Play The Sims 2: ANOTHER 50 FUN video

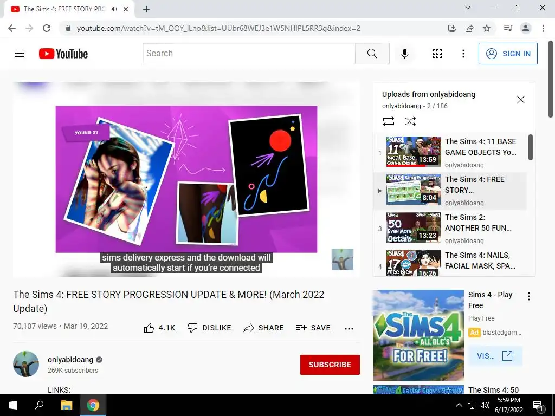pos(450,228)
